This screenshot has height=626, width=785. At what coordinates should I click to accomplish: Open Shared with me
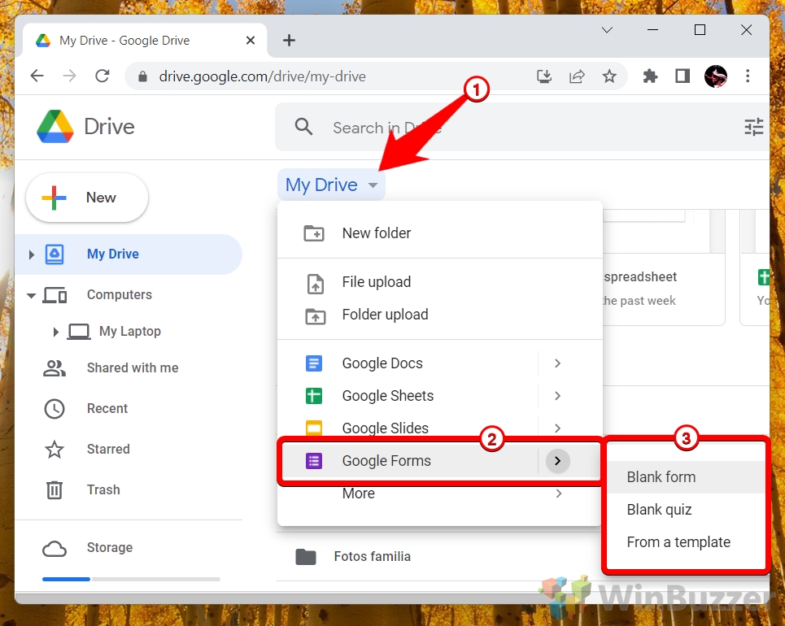[x=133, y=367]
